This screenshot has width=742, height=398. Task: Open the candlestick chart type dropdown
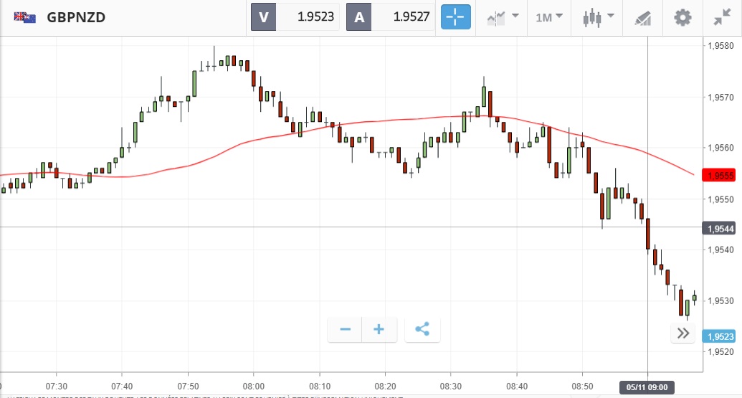coord(599,17)
